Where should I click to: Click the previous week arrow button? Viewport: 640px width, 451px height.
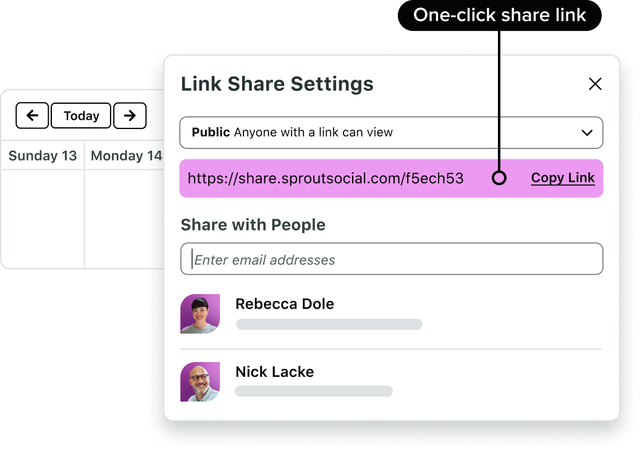pyautogui.click(x=32, y=116)
